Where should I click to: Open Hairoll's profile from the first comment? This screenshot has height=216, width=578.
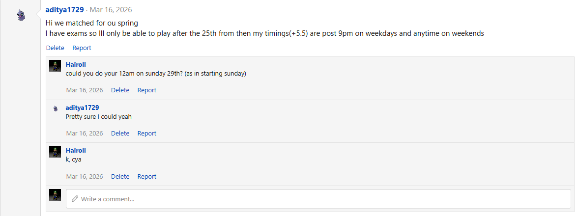[76, 64]
